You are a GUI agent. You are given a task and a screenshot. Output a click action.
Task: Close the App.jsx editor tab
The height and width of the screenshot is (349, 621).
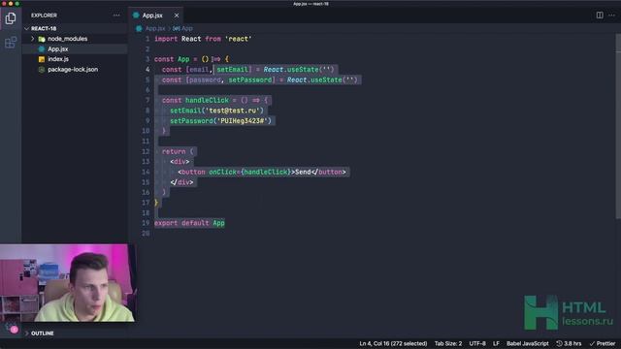[x=177, y=16]
